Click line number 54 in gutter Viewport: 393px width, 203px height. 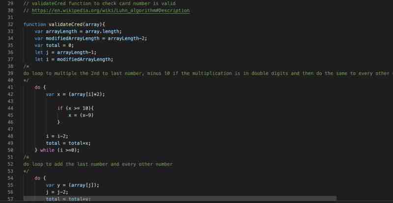pyautogui.click(x=10, y=178)
